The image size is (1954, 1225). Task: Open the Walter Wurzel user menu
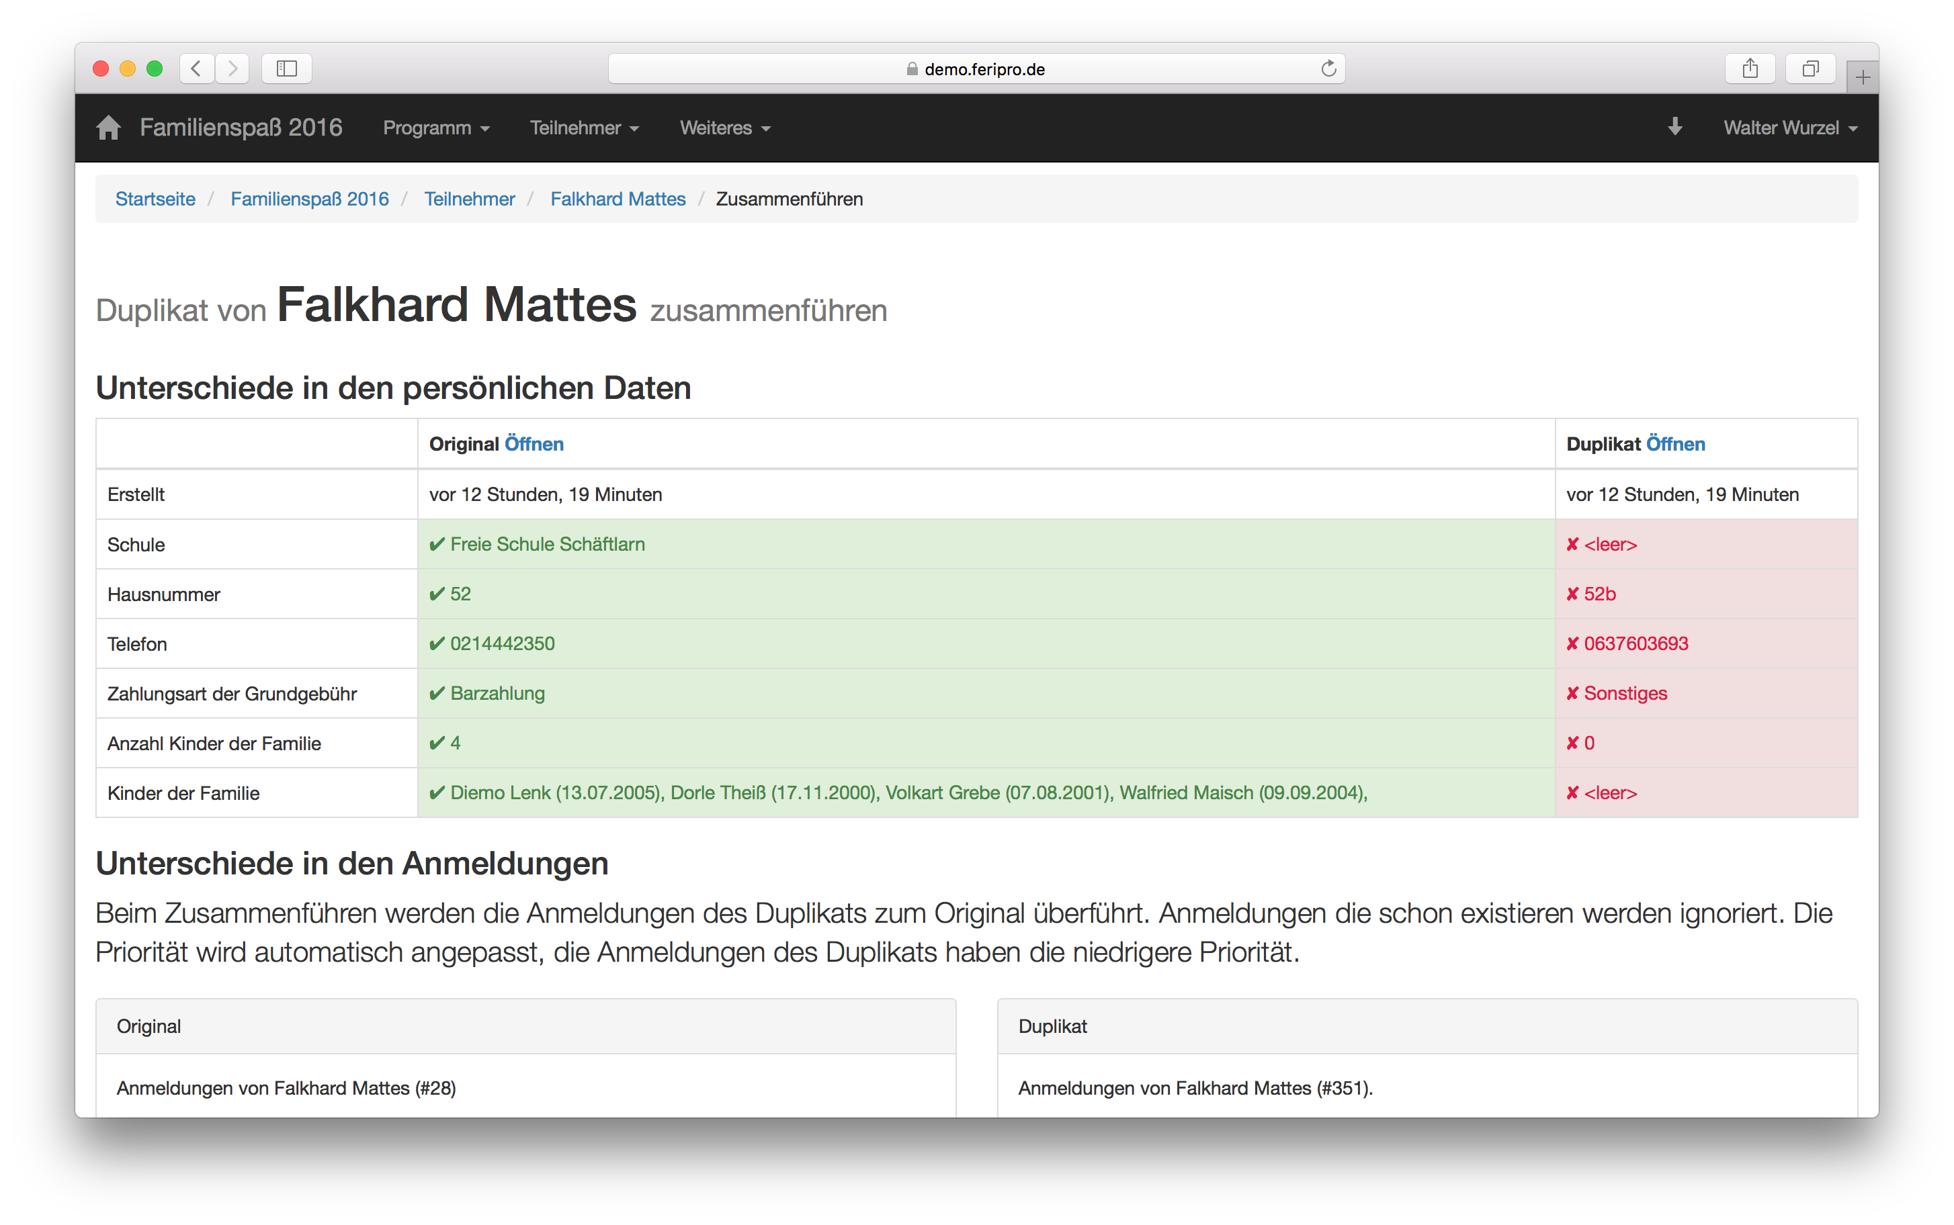pyautogui.click(x=1789, y=128)
